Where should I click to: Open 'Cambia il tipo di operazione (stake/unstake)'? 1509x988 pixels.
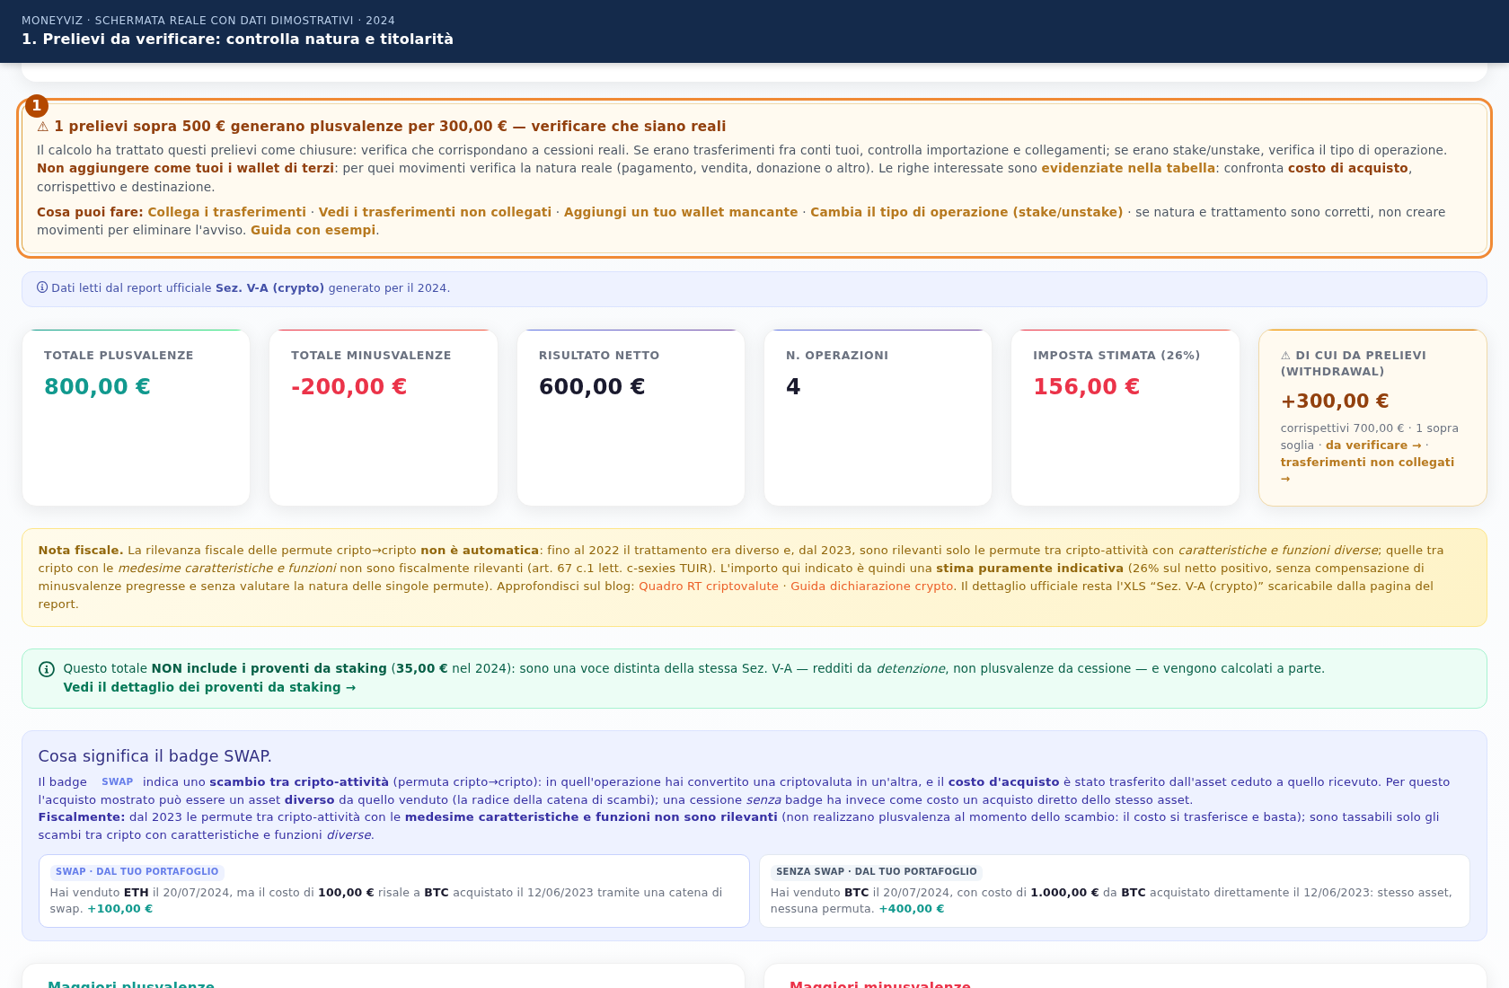(x=966, y=212)
